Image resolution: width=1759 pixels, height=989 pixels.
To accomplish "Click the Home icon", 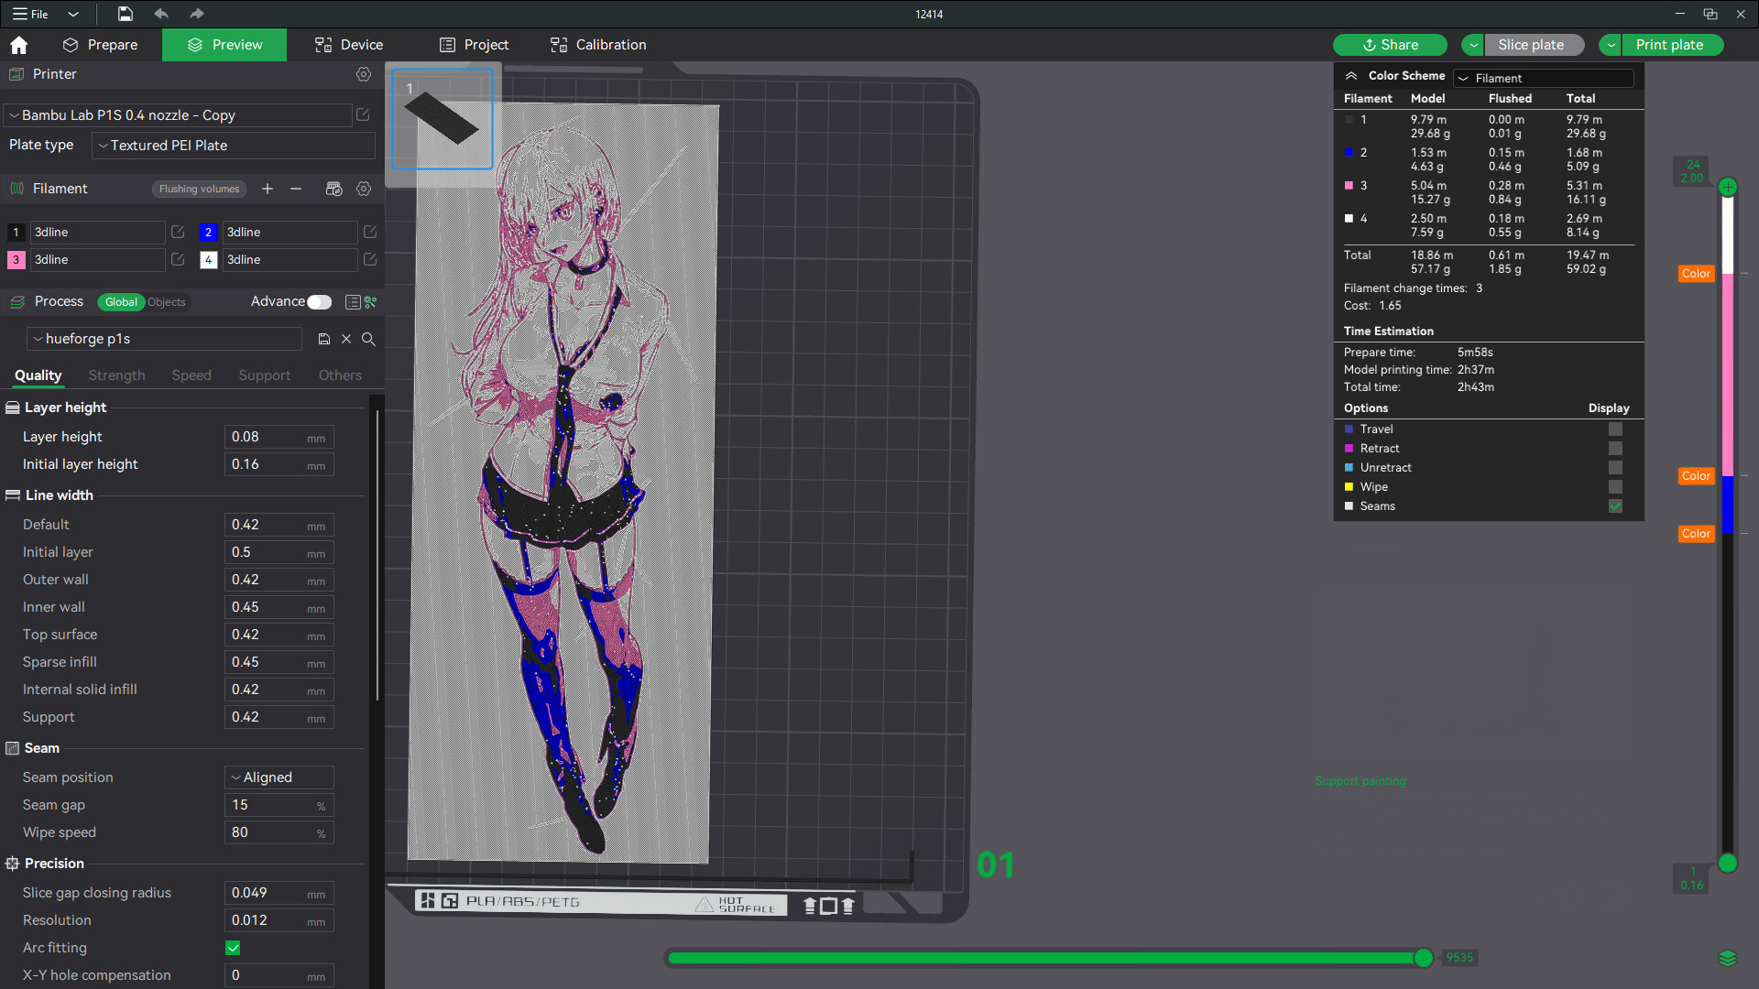I will point(18,45).
